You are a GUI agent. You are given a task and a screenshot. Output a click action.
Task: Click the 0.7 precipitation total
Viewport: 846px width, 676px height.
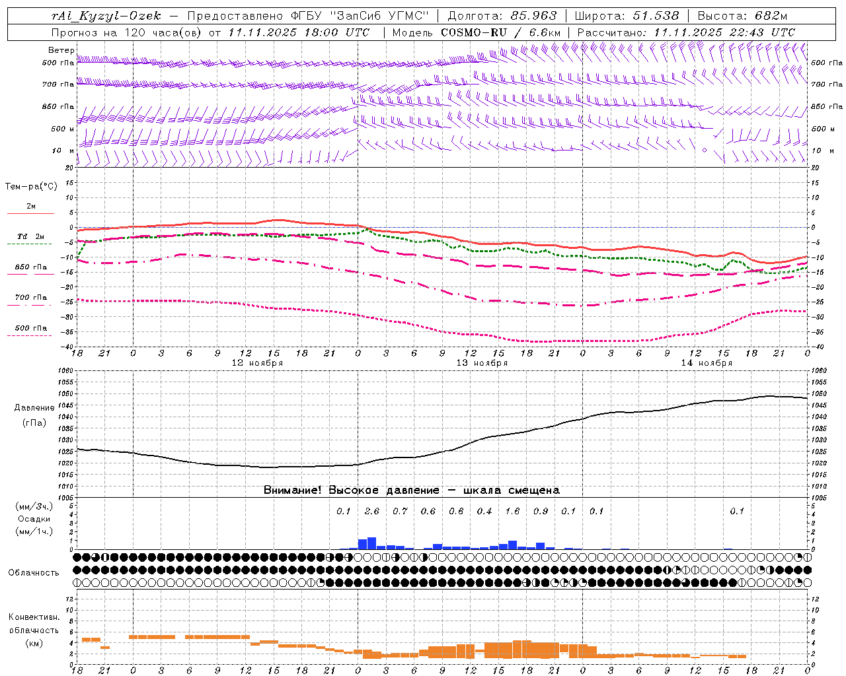(x=400, y=512)
